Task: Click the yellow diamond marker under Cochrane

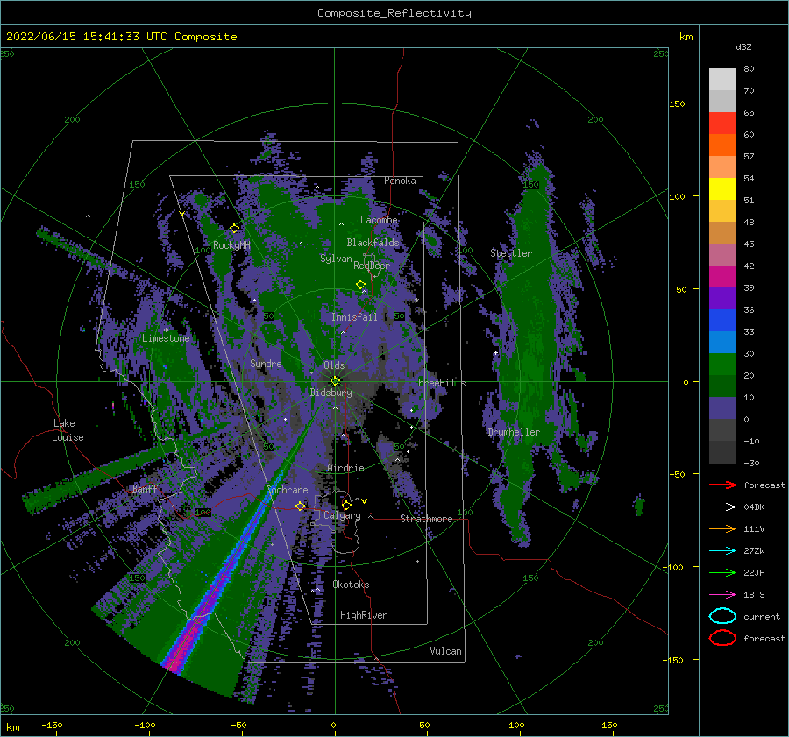Action: click(x=301, y=506)
